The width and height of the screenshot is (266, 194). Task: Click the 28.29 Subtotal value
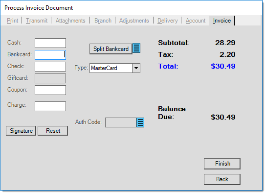[x=225, y=43]
